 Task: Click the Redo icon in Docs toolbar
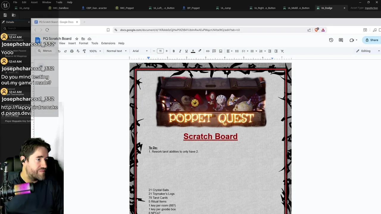click(65, 51)
